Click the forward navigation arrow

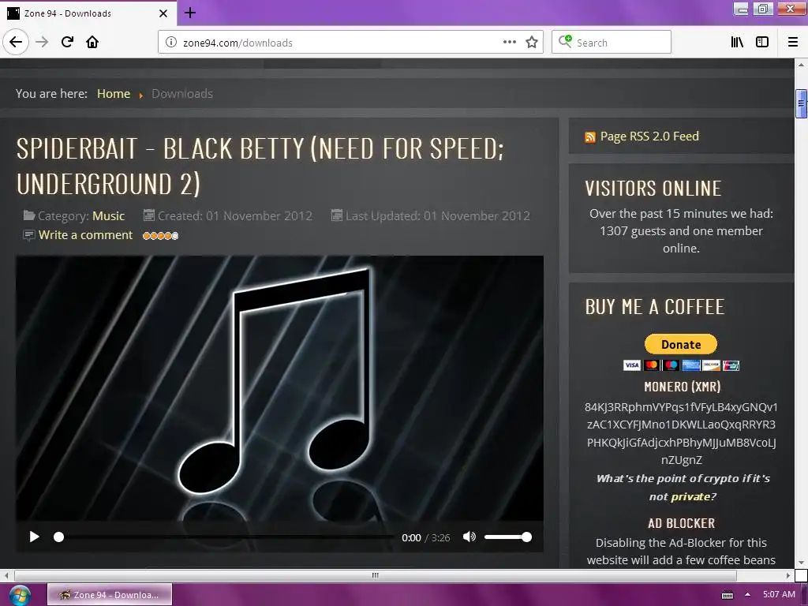pyautogui.click(x=42, y=43)
